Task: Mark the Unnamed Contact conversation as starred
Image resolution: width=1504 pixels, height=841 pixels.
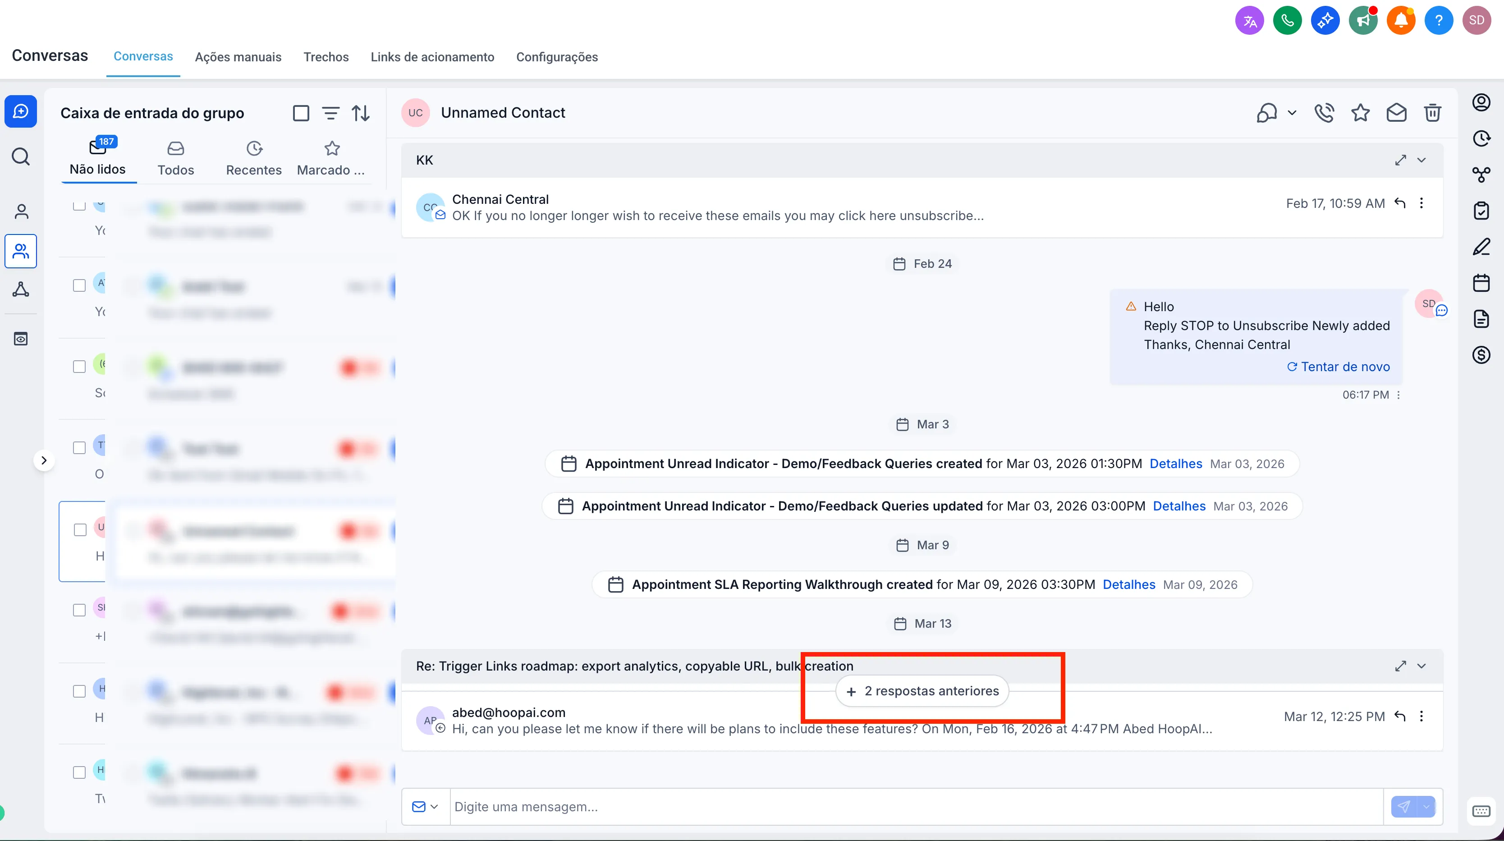Action: tap(1361, 112)
